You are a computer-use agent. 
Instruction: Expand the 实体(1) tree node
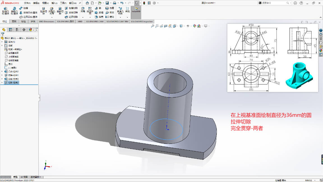tap(2, 42)
